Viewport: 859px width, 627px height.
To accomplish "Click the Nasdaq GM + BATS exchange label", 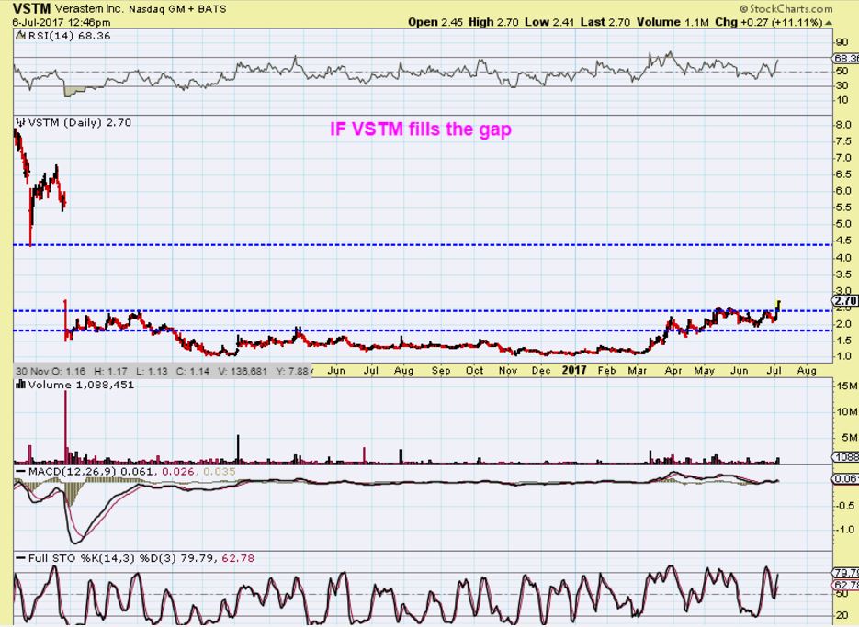I will [x=177, y=9].
